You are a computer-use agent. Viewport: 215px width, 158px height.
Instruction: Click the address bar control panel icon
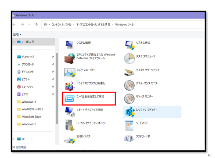[x=45, y=25]
